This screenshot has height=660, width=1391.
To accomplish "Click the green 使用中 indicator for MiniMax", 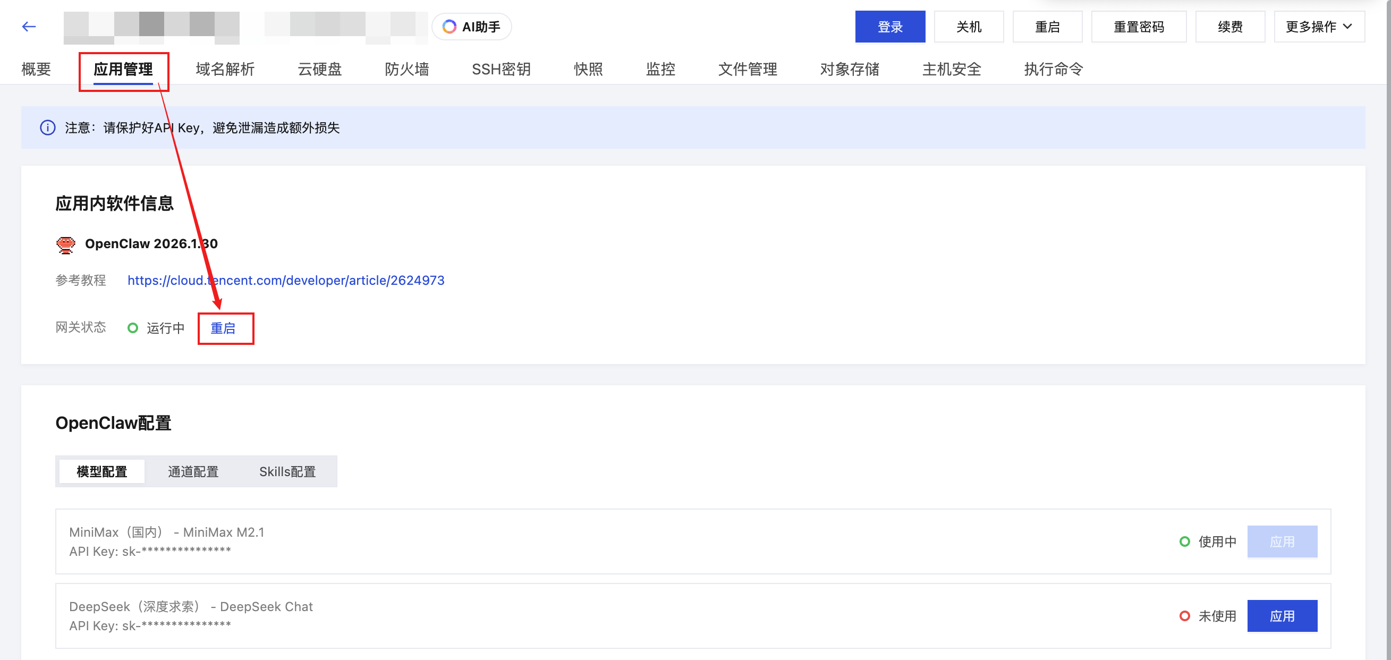I will (x=1185, y=541).
